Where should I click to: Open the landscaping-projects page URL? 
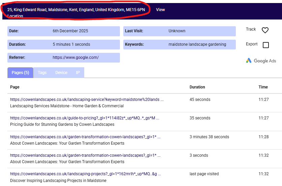pos(85,174)
